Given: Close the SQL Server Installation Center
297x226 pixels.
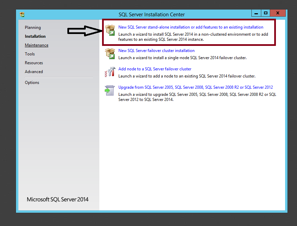Looking at the screenshot, I should (x=278, y=13).
